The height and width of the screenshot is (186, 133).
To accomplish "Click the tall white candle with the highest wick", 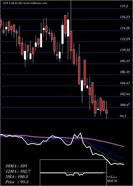I will tap(68, 28).
